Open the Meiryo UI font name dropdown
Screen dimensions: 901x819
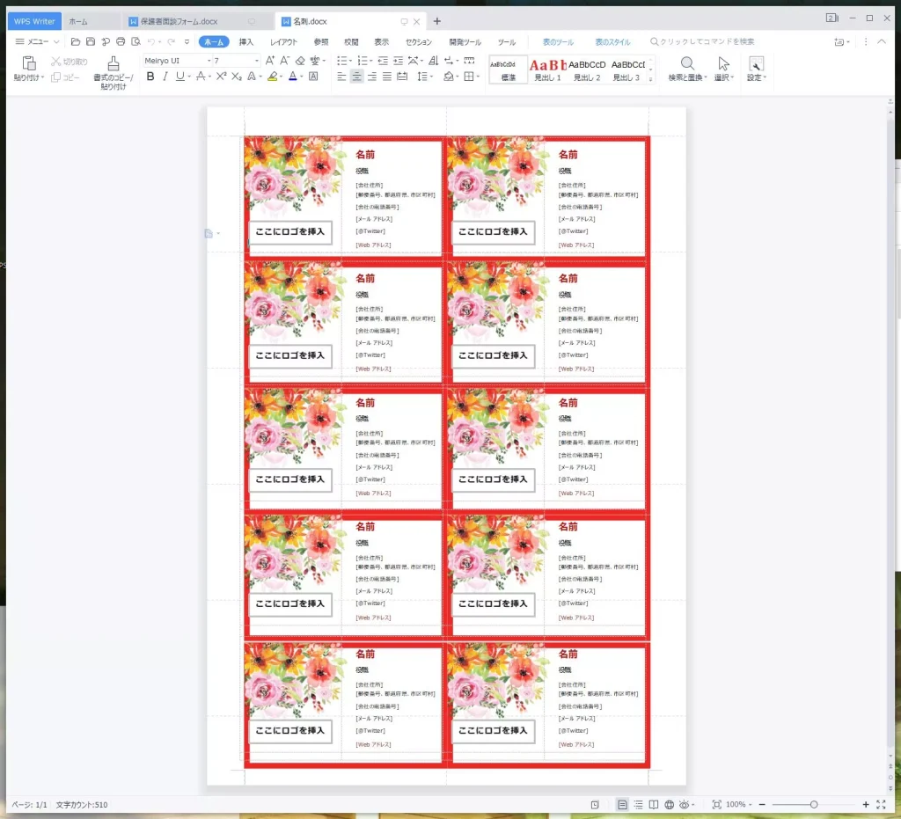209,61
